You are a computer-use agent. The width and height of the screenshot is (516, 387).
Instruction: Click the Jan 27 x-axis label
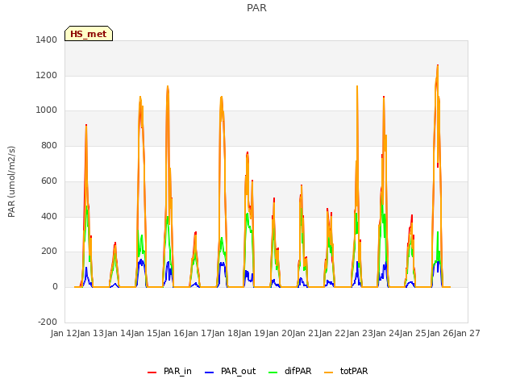point(467,333)
